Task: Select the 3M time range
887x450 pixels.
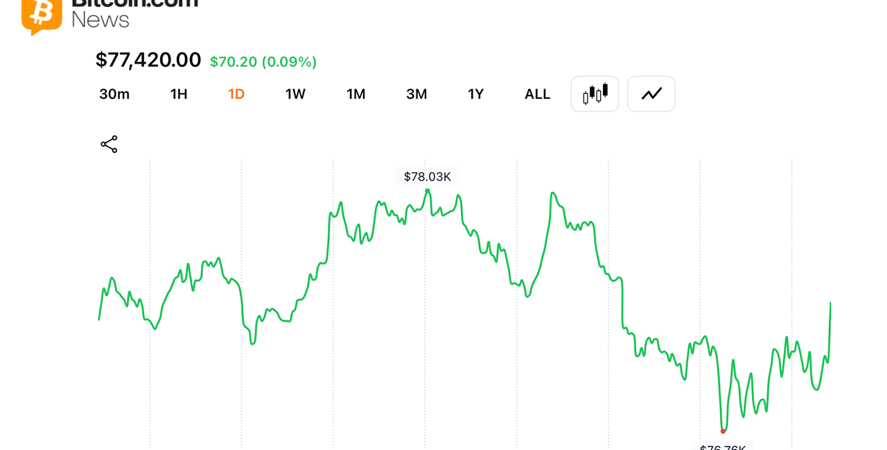Action: [416, 94]
